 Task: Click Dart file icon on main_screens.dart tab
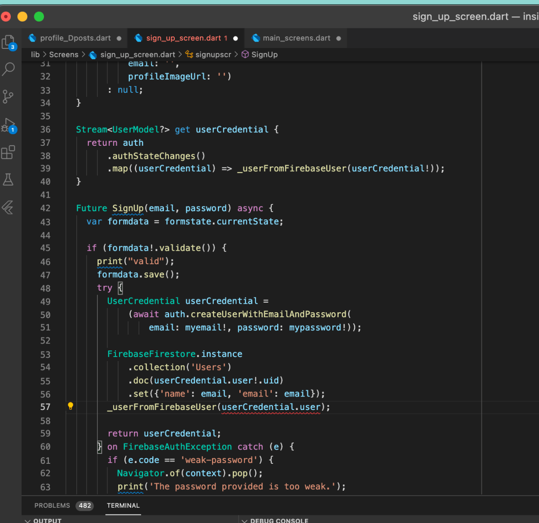point(256,38)
